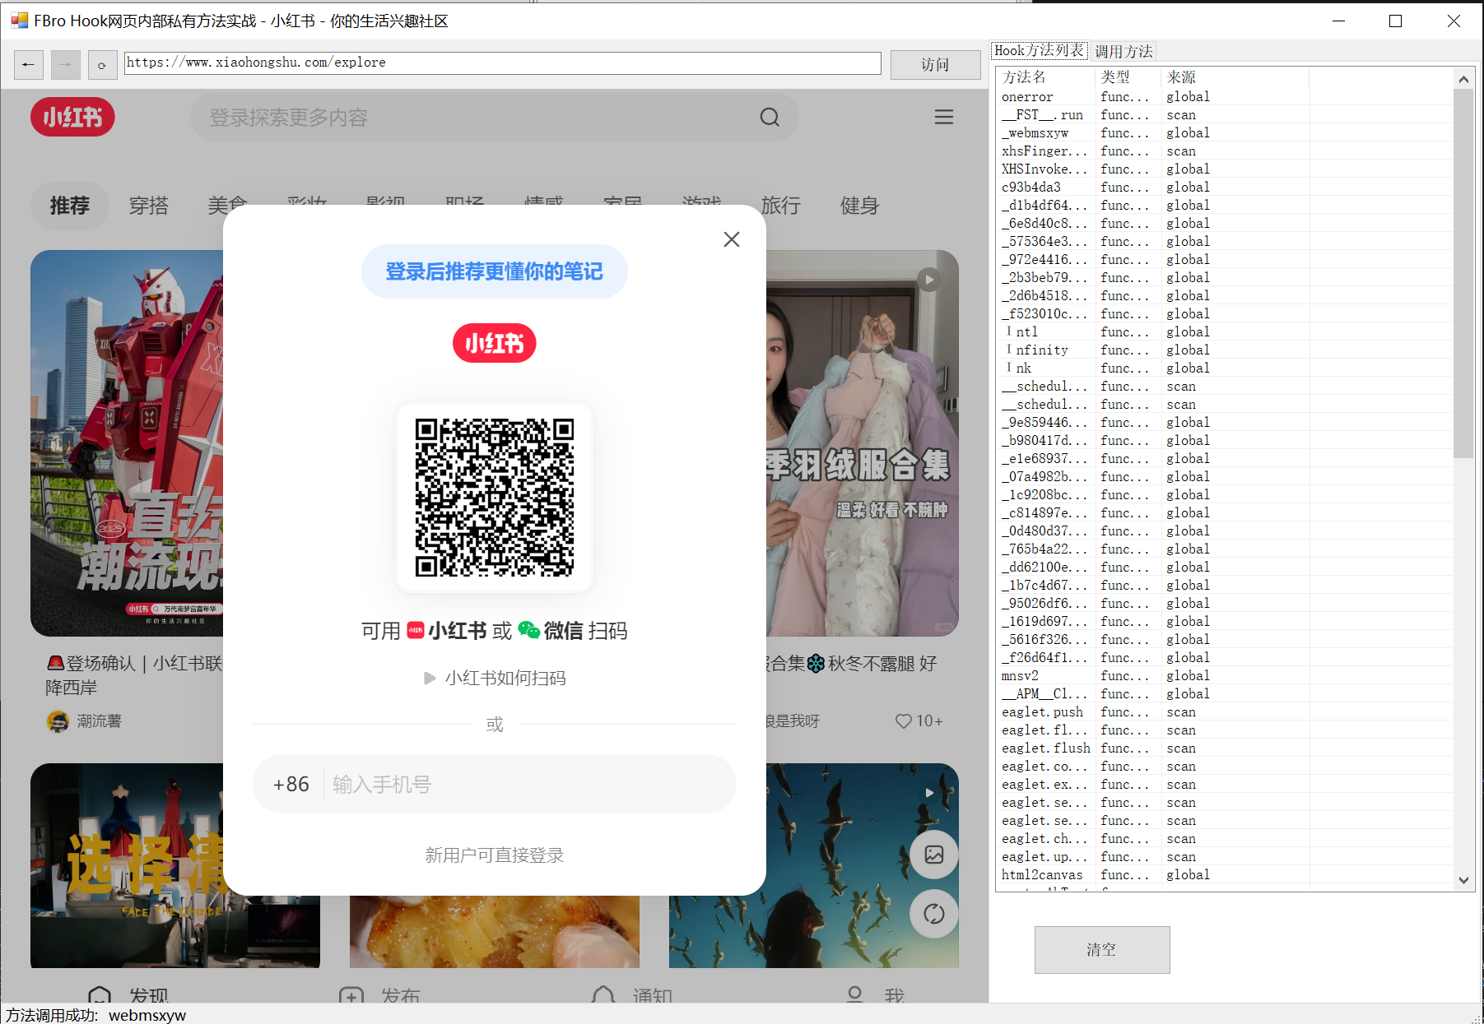Select the XHSInvoke... method row
This screenshot has width=1484, height=1024.
pos(1224,169)
